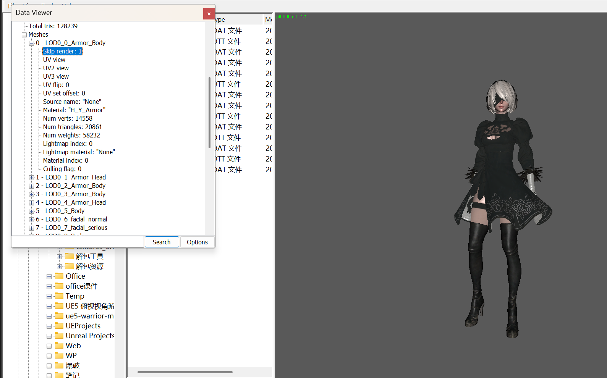
Task: Expand the LOD0_1_Armor_Head mesh node
Action: point(32,178)
